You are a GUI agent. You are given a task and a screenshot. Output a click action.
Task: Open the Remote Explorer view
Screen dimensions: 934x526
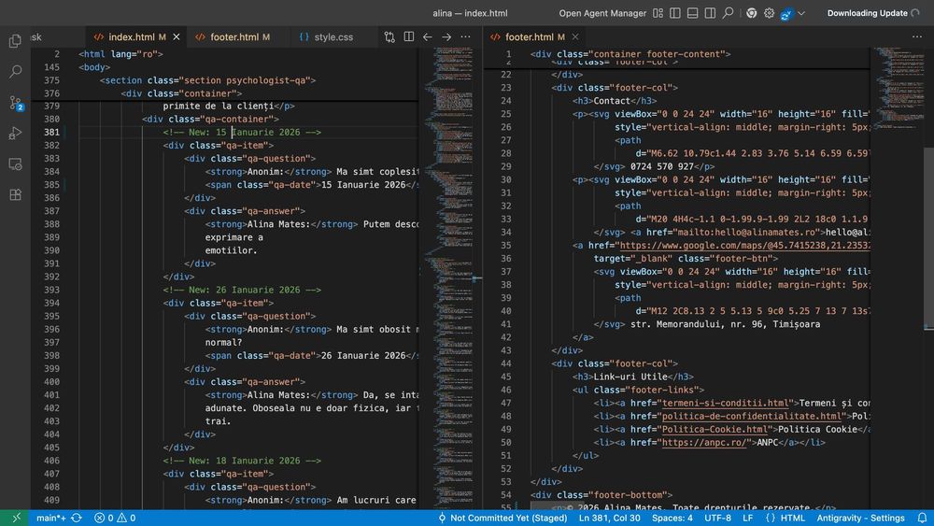click(15, 164)
